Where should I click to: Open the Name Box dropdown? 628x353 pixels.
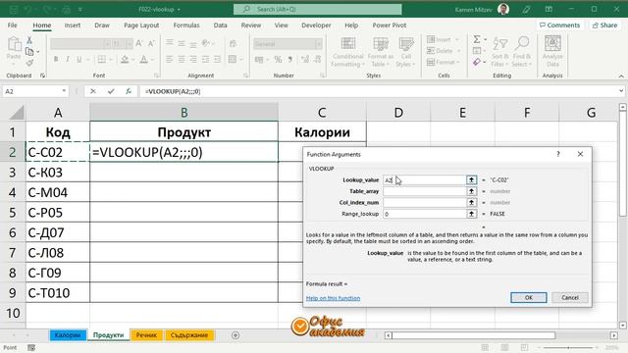point(64,91)
